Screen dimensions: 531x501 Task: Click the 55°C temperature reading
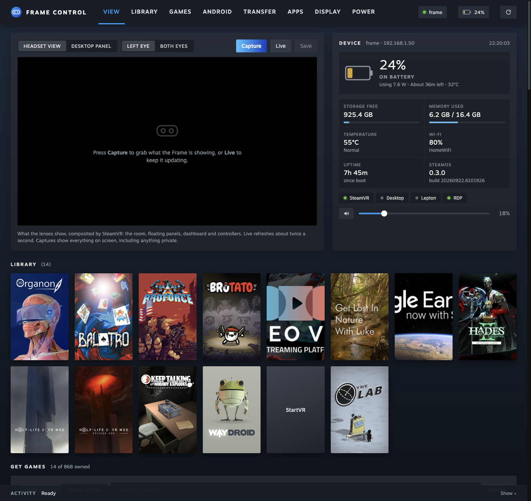[x=351, y=142]
